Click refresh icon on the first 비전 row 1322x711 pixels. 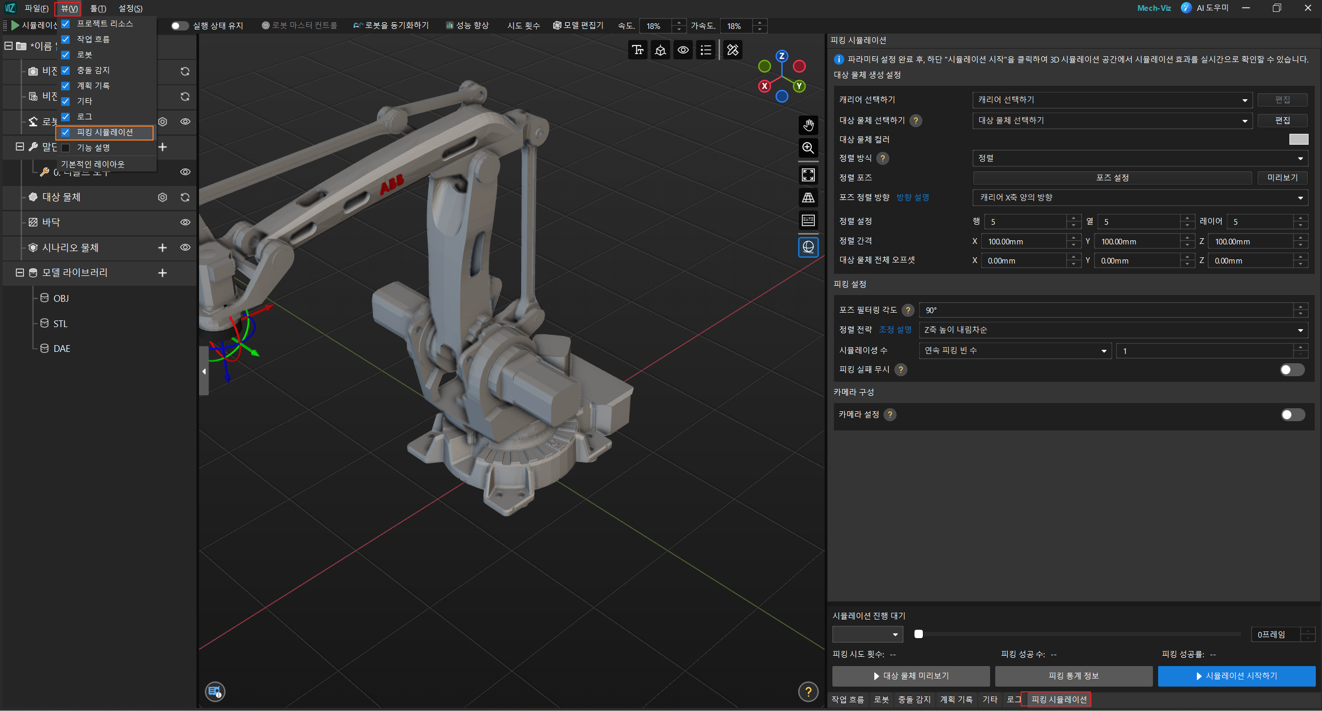(185, 71)
